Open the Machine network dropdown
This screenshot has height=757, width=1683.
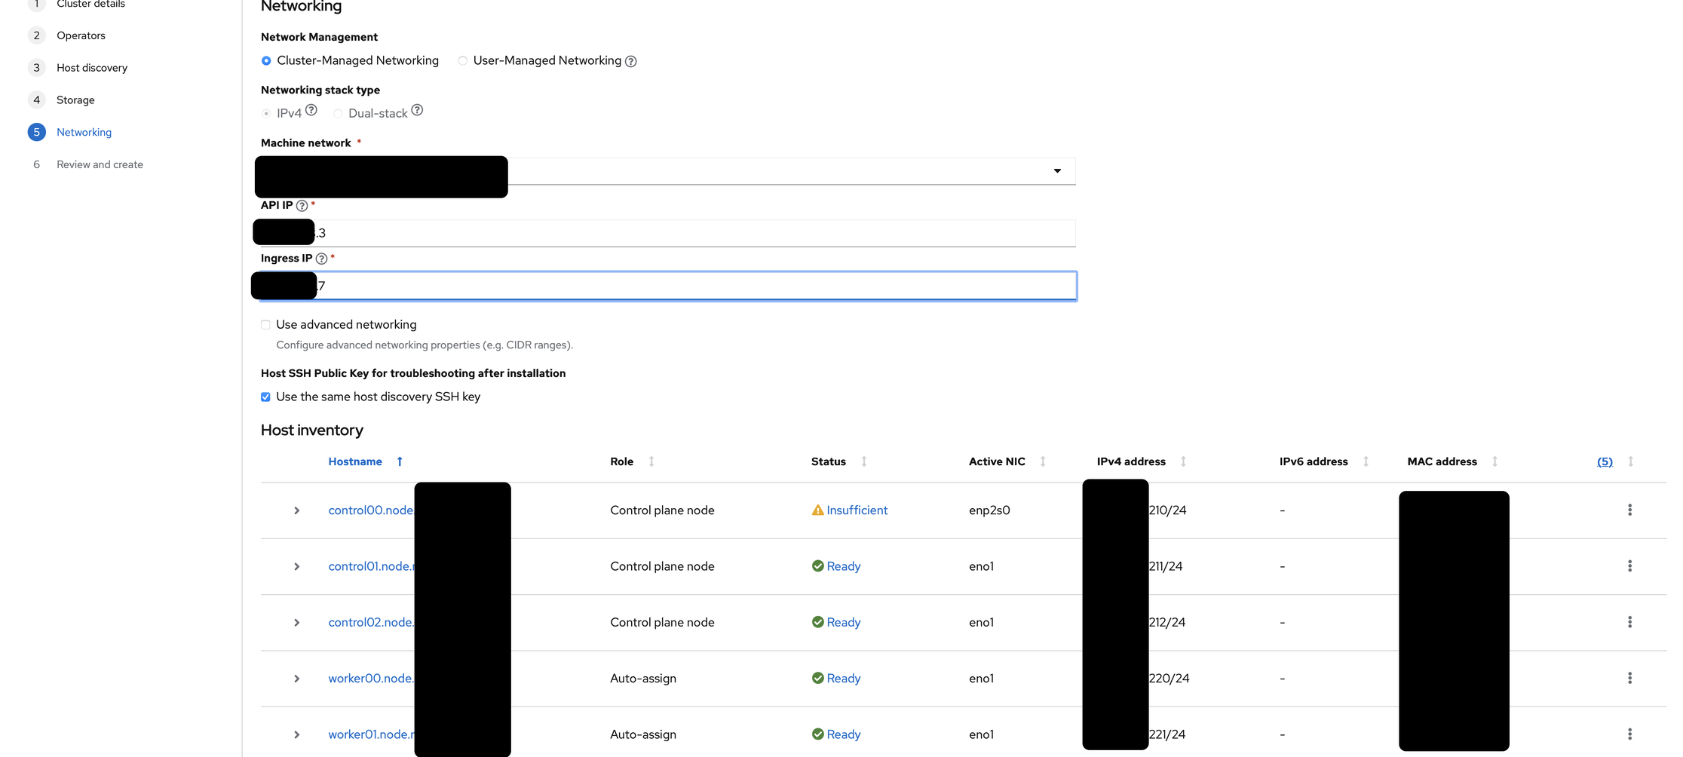coord(1057,171)
